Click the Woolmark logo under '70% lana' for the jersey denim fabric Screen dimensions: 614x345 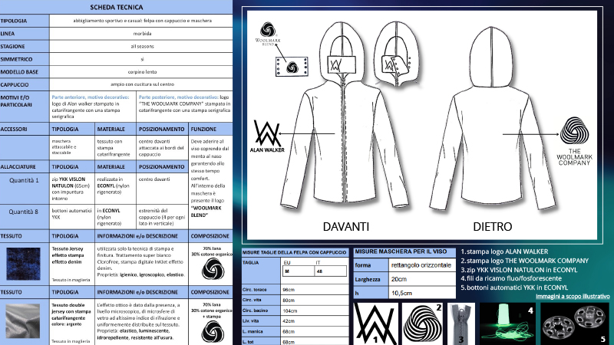click(x=213, y=269)
